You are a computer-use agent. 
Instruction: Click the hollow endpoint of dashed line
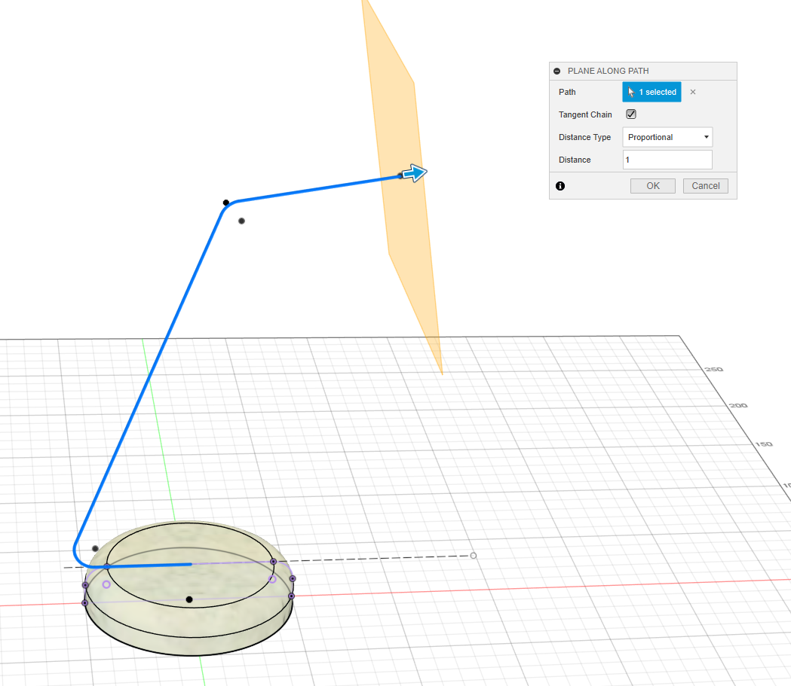pyautogui.click(x=473, y=556)
